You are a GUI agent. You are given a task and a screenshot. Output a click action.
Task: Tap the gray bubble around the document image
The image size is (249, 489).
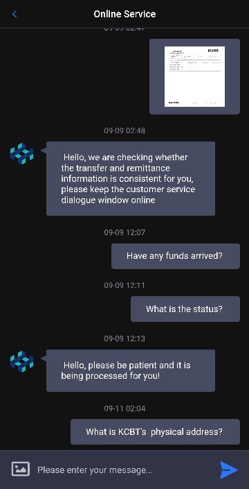coord(194,77)
